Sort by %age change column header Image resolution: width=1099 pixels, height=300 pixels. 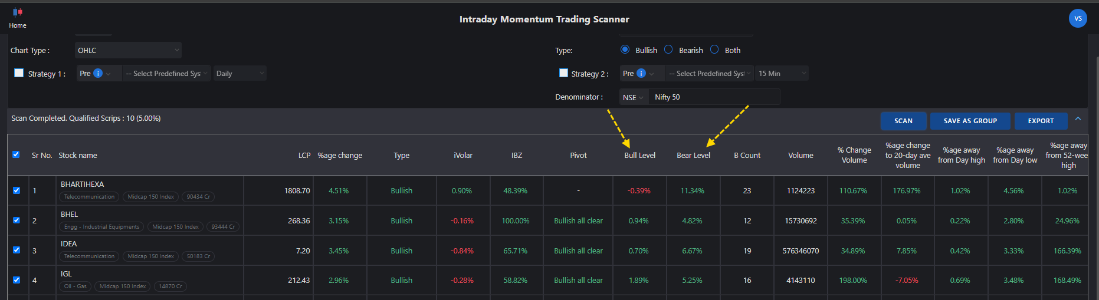pos(340,156)
